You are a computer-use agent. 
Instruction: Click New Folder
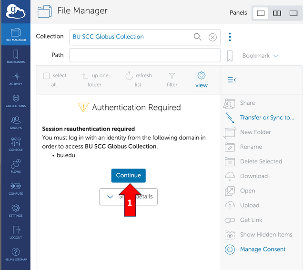pyautogui.click(x=247, y=132)
